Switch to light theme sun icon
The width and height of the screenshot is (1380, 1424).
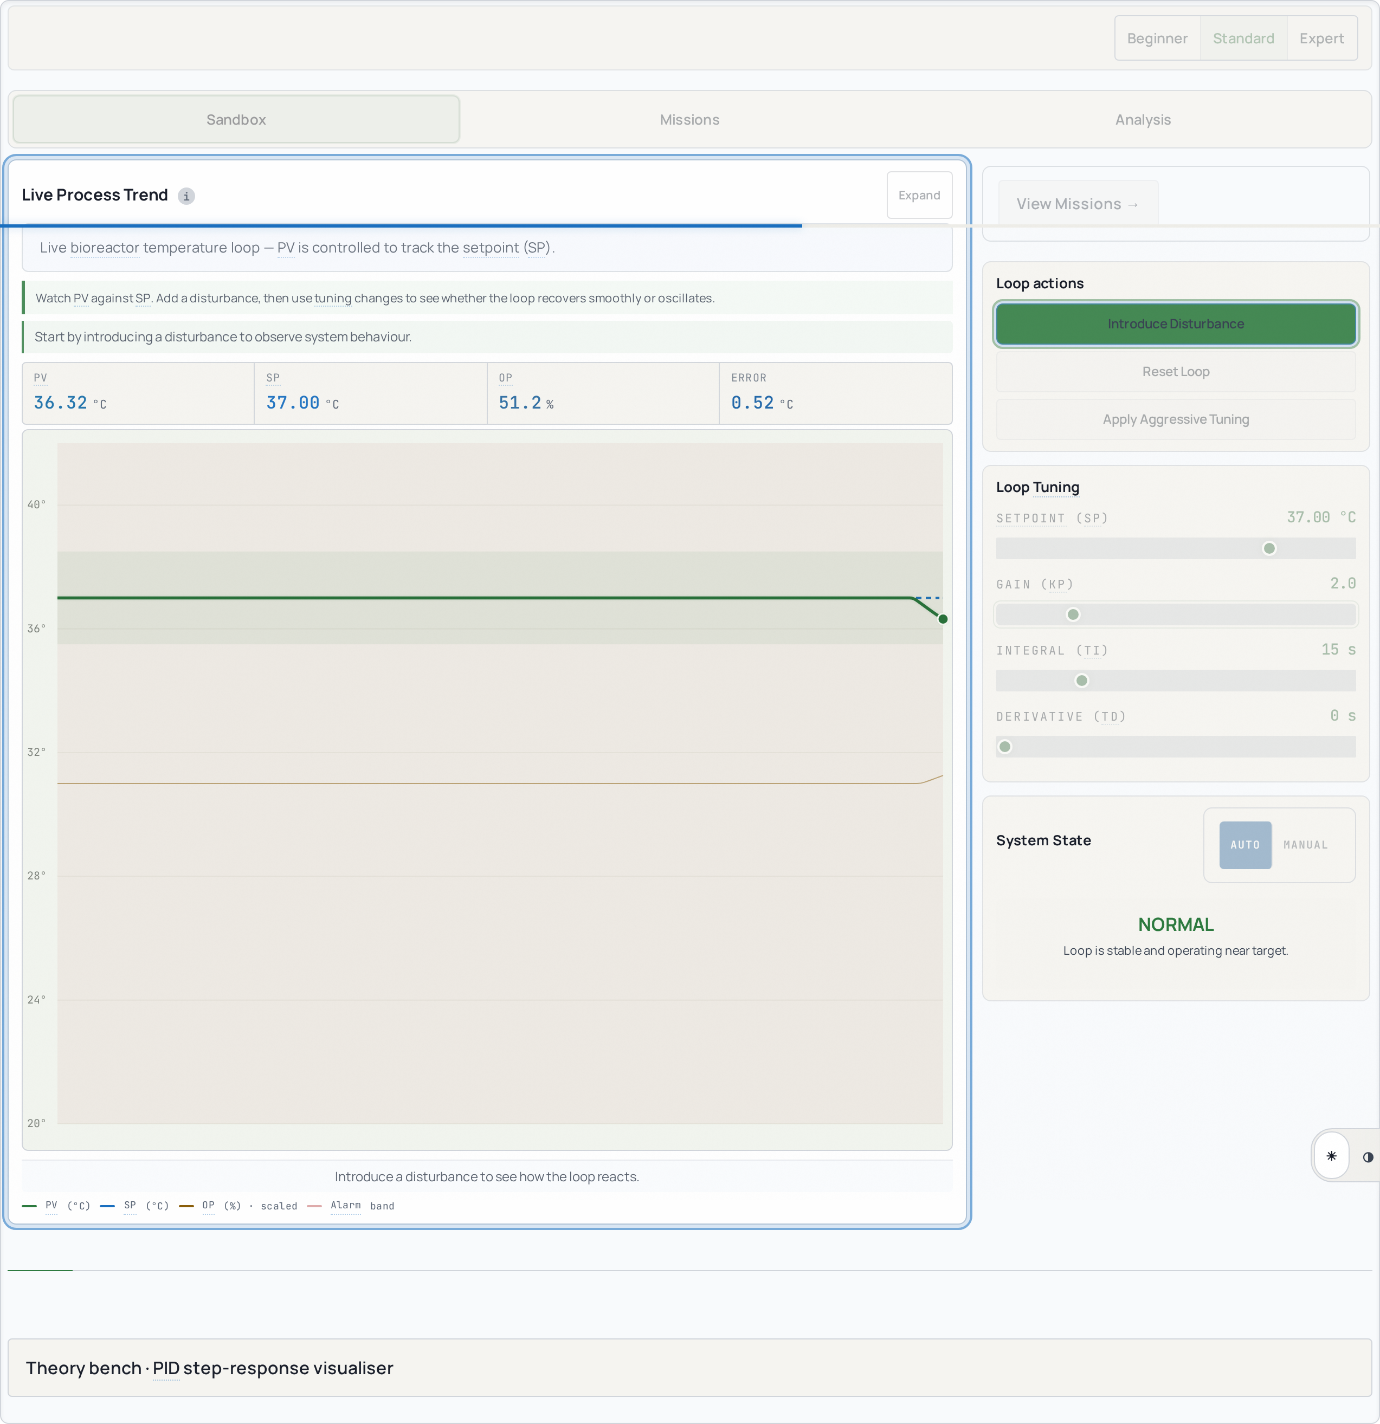pyautogui.click(x=1331, y=1156)
